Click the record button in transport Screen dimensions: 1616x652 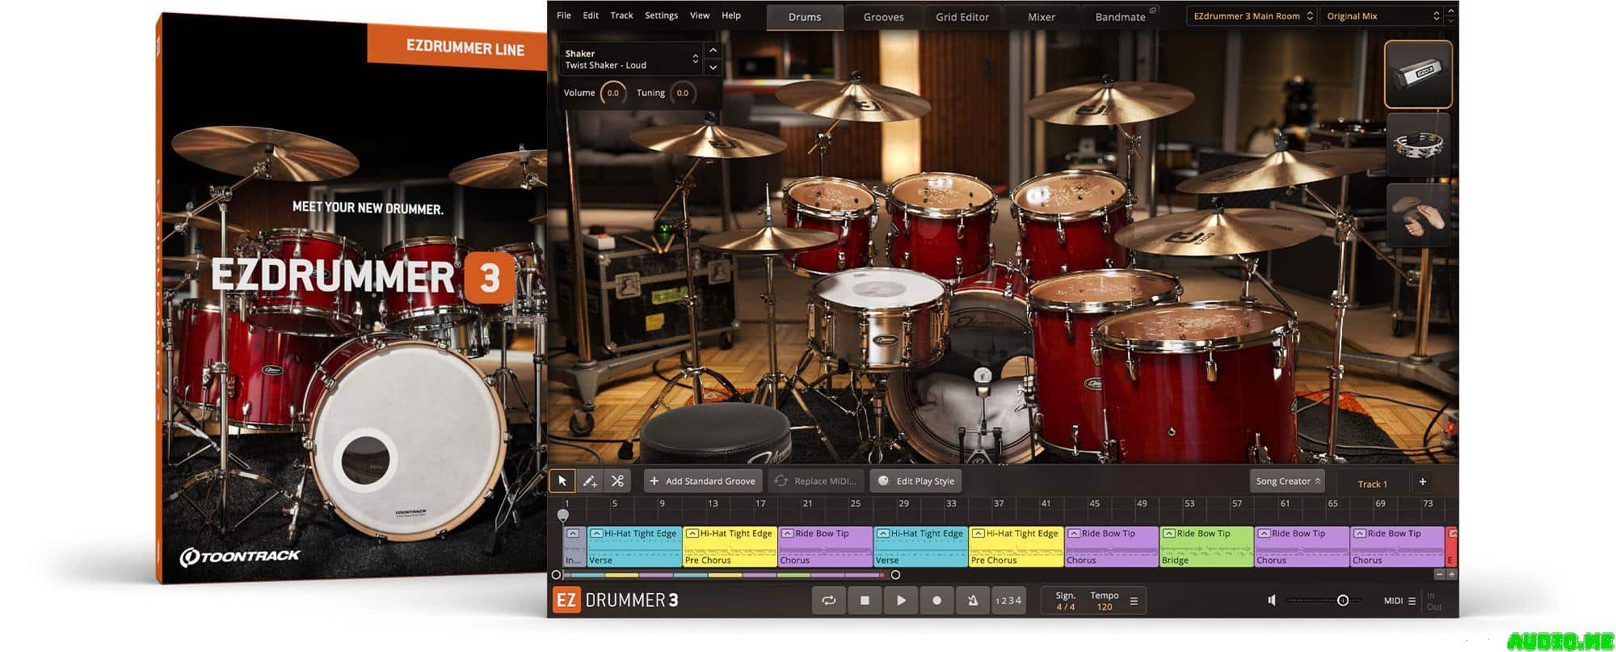(x=936, y=600)
